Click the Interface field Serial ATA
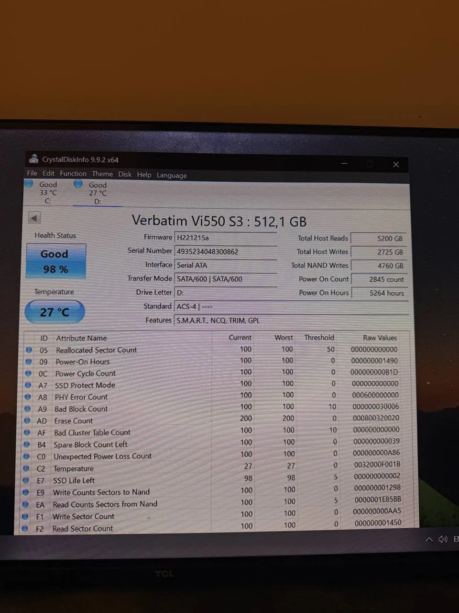 [226, 265]
